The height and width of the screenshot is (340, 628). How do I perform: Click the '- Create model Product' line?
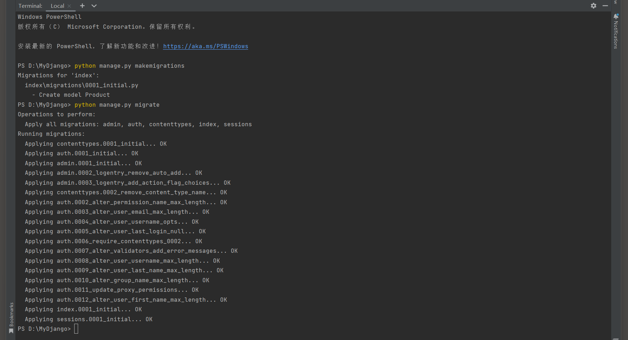71,95
